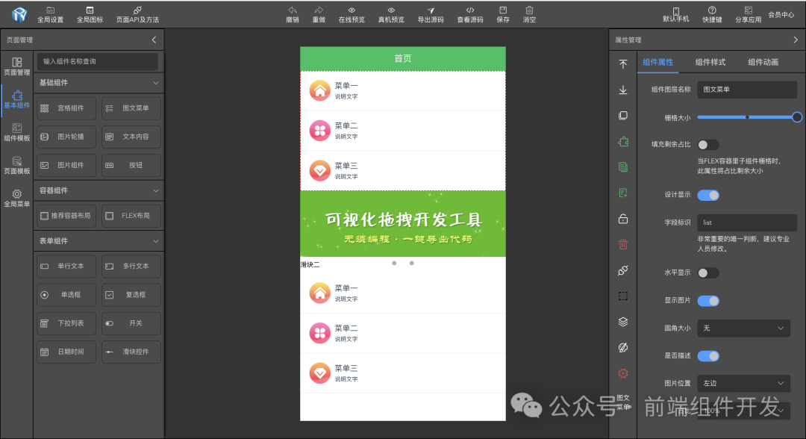Switch to 页面模板 sidebar tab
Screen dimensions: 806x439
[x=17, y=166]
